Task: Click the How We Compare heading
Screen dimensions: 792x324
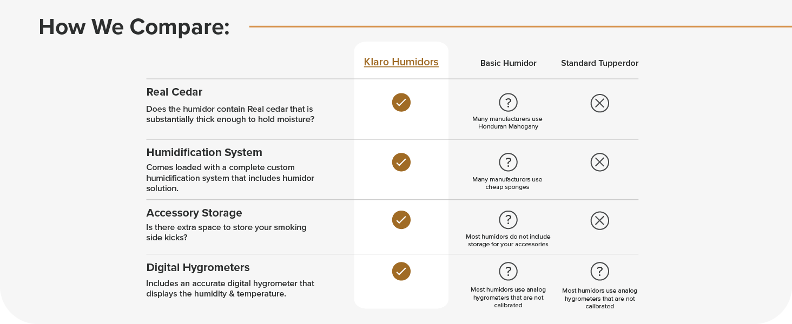Action: pos(134,26)
